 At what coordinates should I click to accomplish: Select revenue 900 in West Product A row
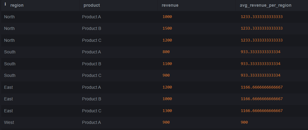pos(166,122)
